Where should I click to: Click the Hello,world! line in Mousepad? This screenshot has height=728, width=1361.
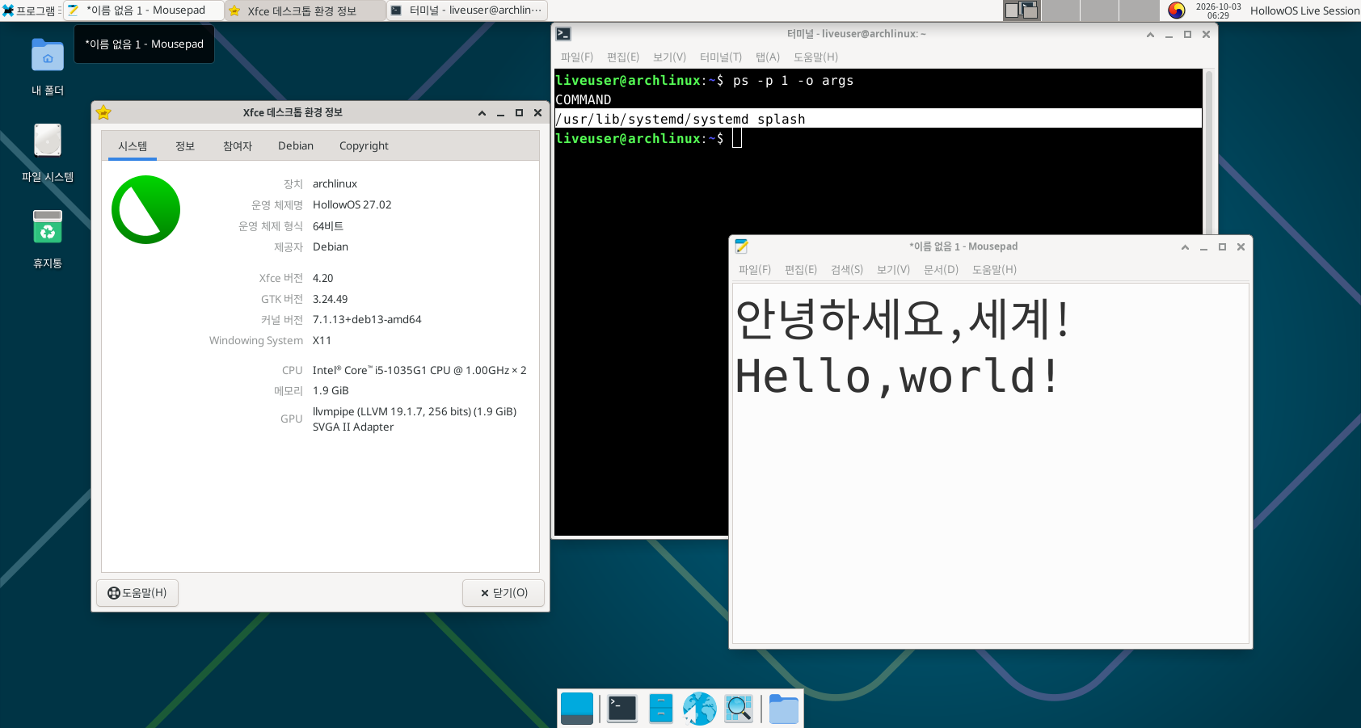tap(897, 376)
